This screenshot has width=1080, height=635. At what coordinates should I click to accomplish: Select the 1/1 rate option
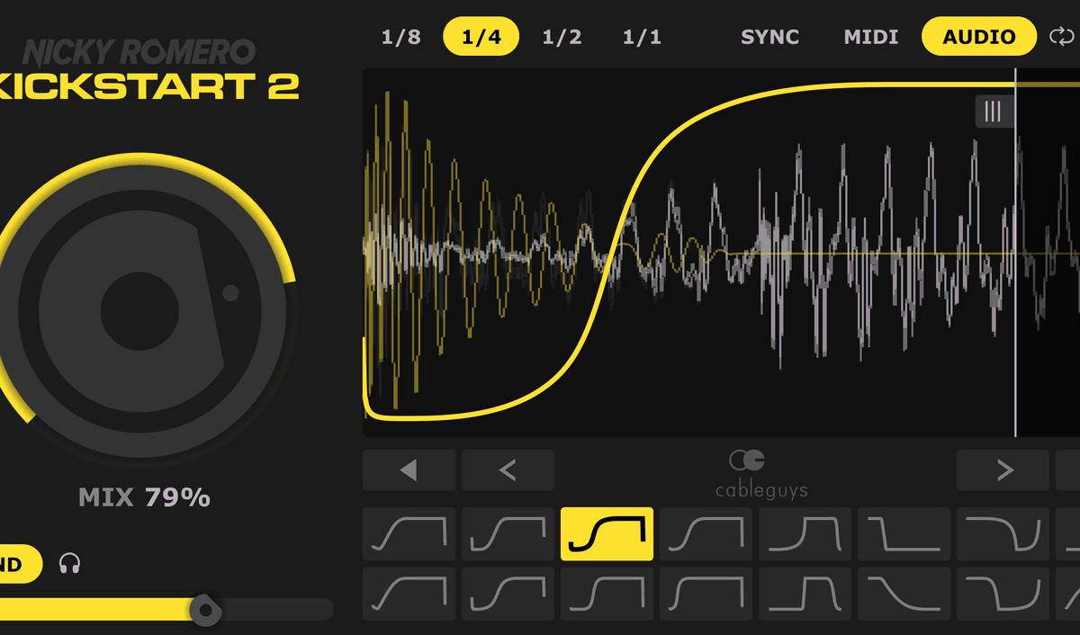[642, 37]
